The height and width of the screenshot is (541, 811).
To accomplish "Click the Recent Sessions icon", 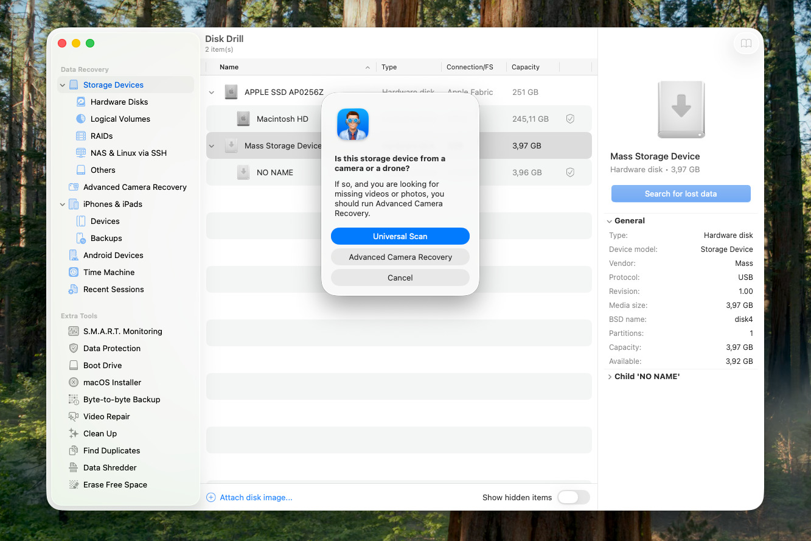I will [74, 289].
